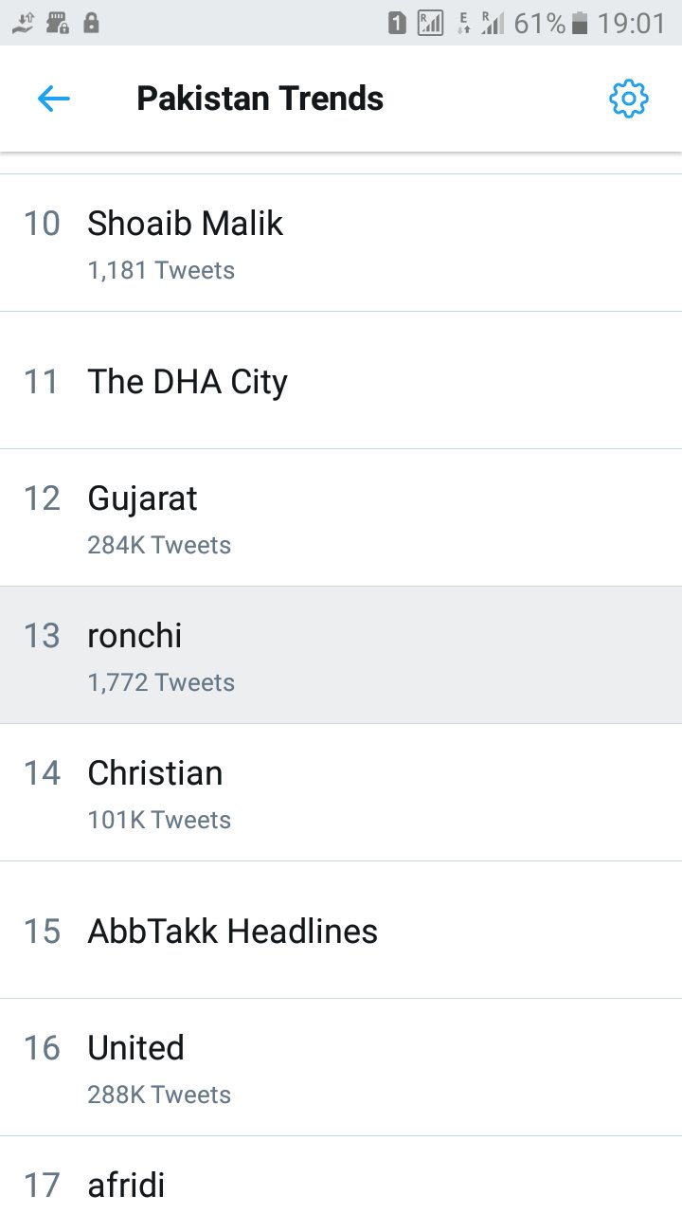Tap the SD card status icon
Image resolution: width=682 pixels, height=1213 pixels.
click(57, 23)
